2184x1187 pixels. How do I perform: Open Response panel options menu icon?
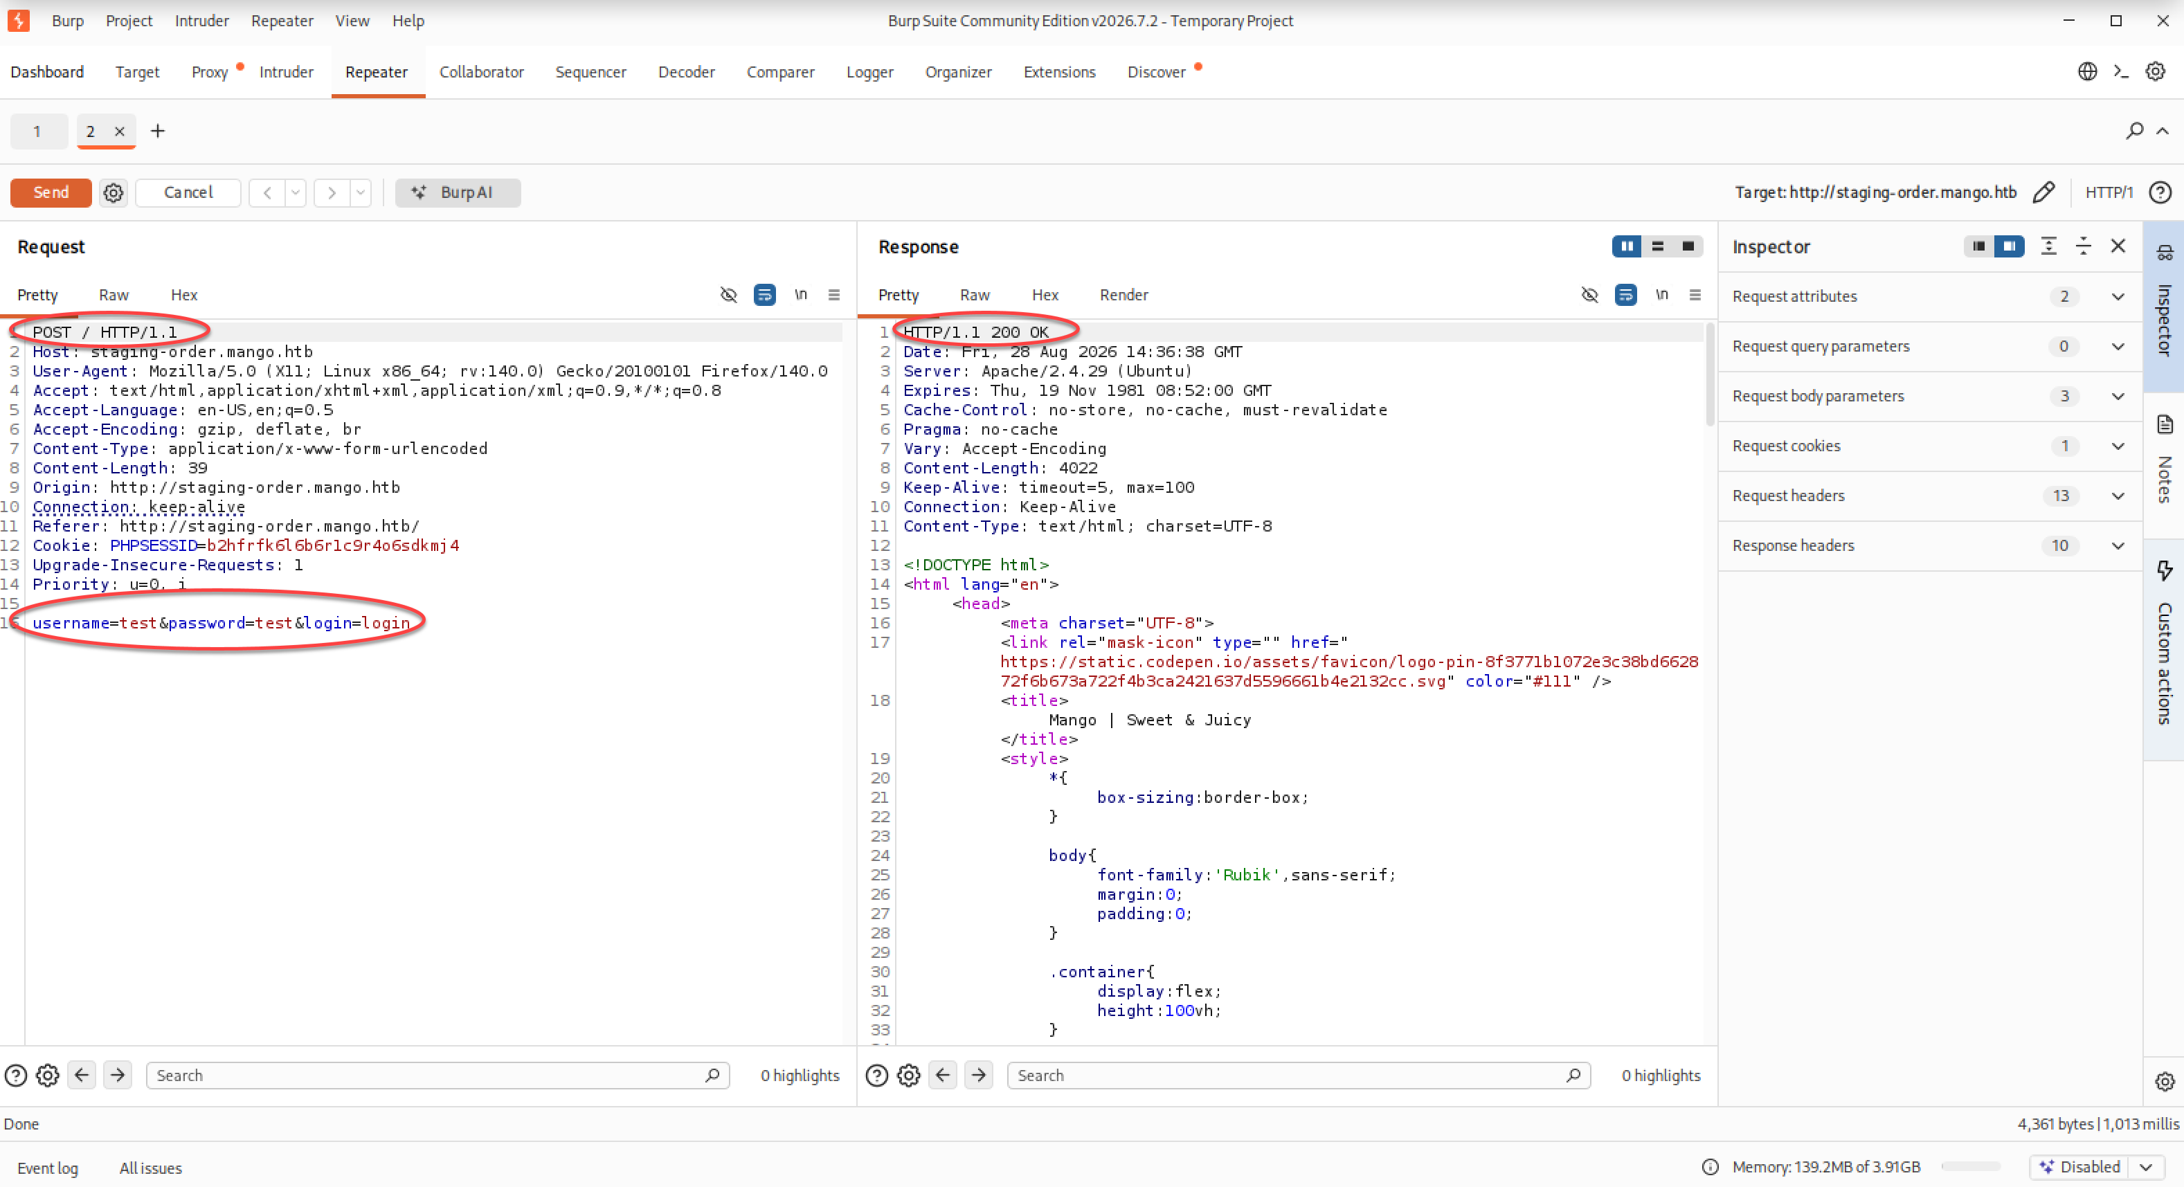pyautogui.click(x=1695, y=294)
